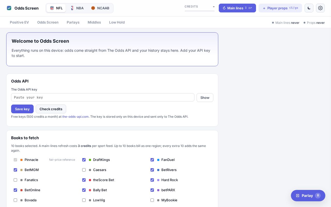Click the fair-price reference label
Image resolution: width=331 pixels, height=207 pixels.
[x=62, y=160]
